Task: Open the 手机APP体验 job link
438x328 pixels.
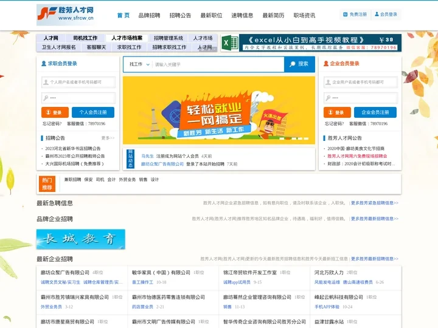Action: pos(327,307)
